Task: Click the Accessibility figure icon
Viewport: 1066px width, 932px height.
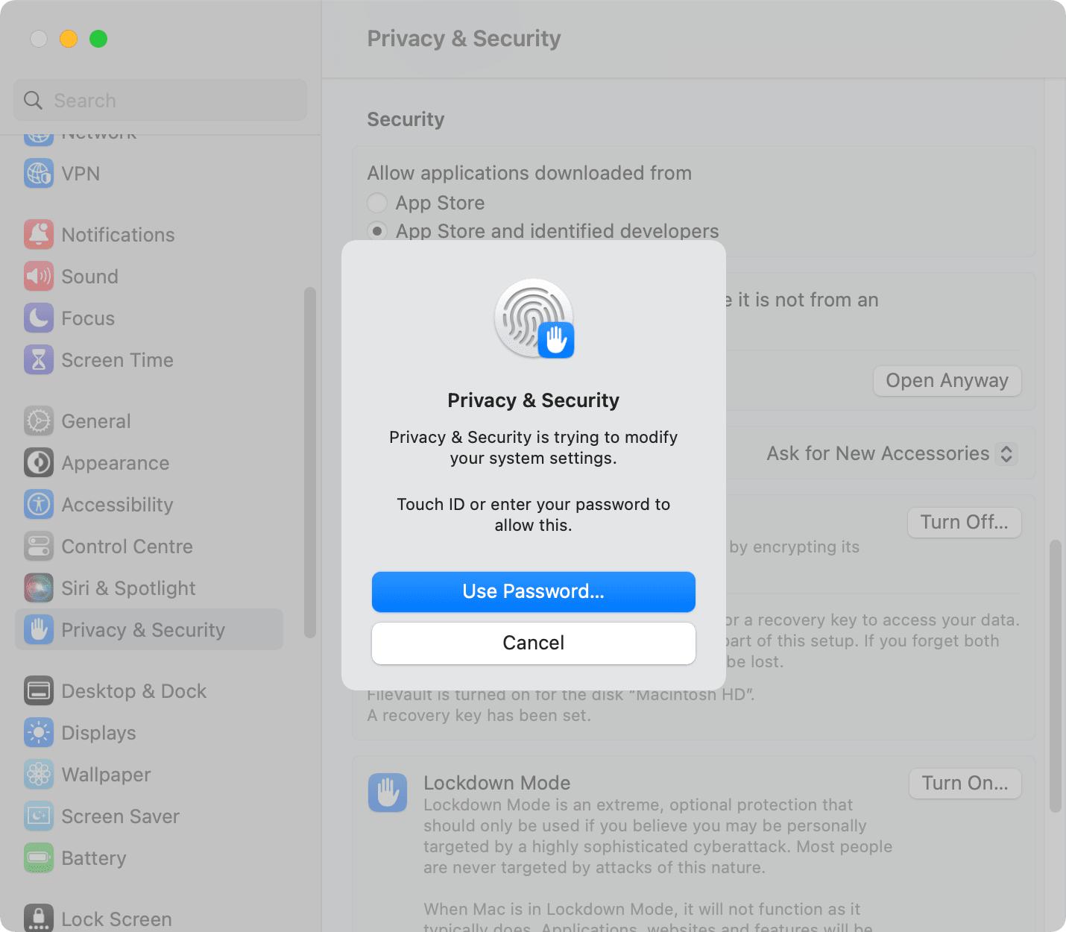Action: click(38, 504)
